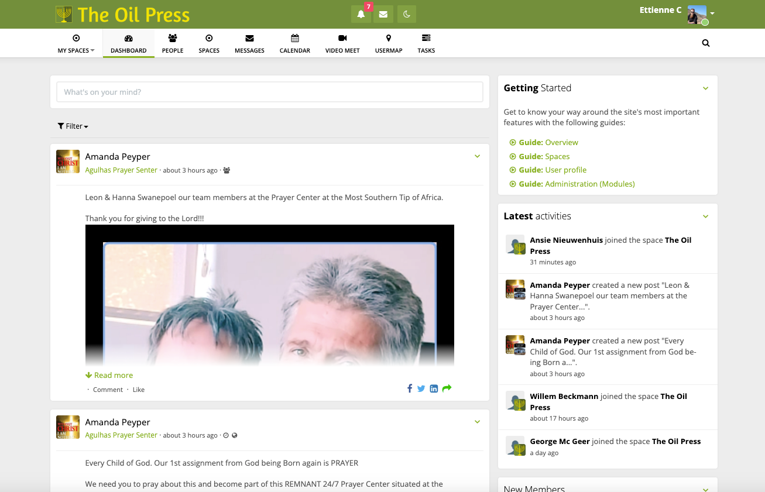Click Ettienne C profile avatar
The height and width of the screenshot is (492, 765).
[697, 15]
